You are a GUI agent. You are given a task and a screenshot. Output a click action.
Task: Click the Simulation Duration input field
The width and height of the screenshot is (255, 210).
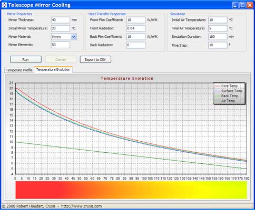(218, 37)
